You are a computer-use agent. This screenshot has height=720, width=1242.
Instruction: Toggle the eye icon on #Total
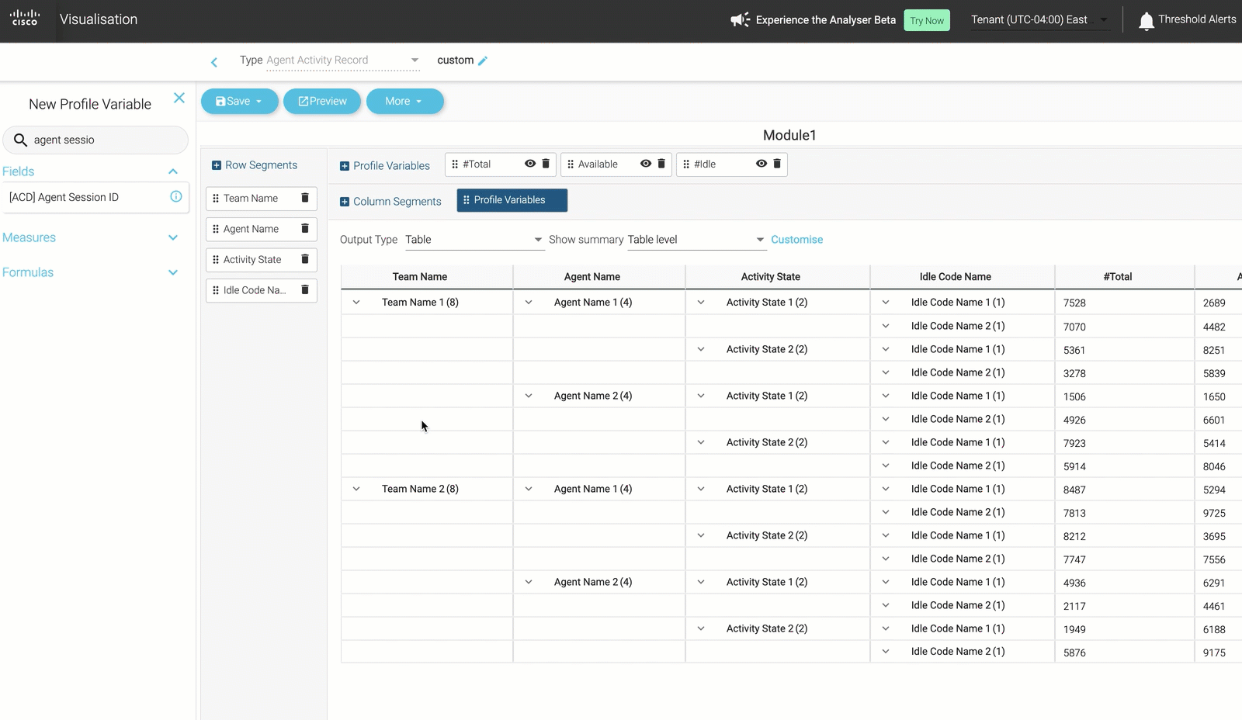coord(530,164)
